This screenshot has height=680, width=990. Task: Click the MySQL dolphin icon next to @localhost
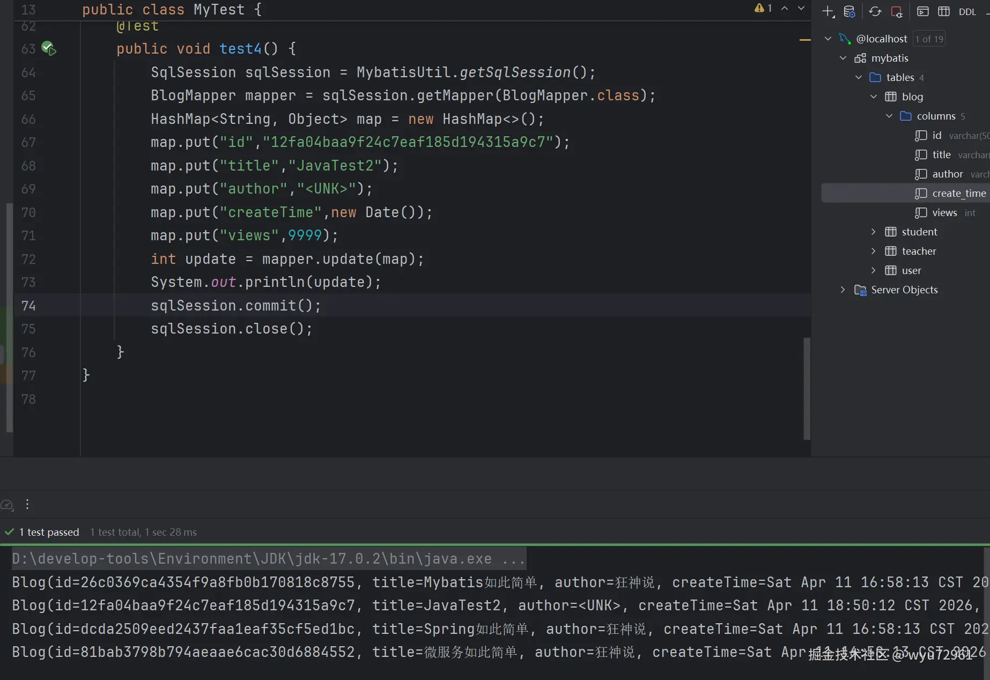(845, 39)
